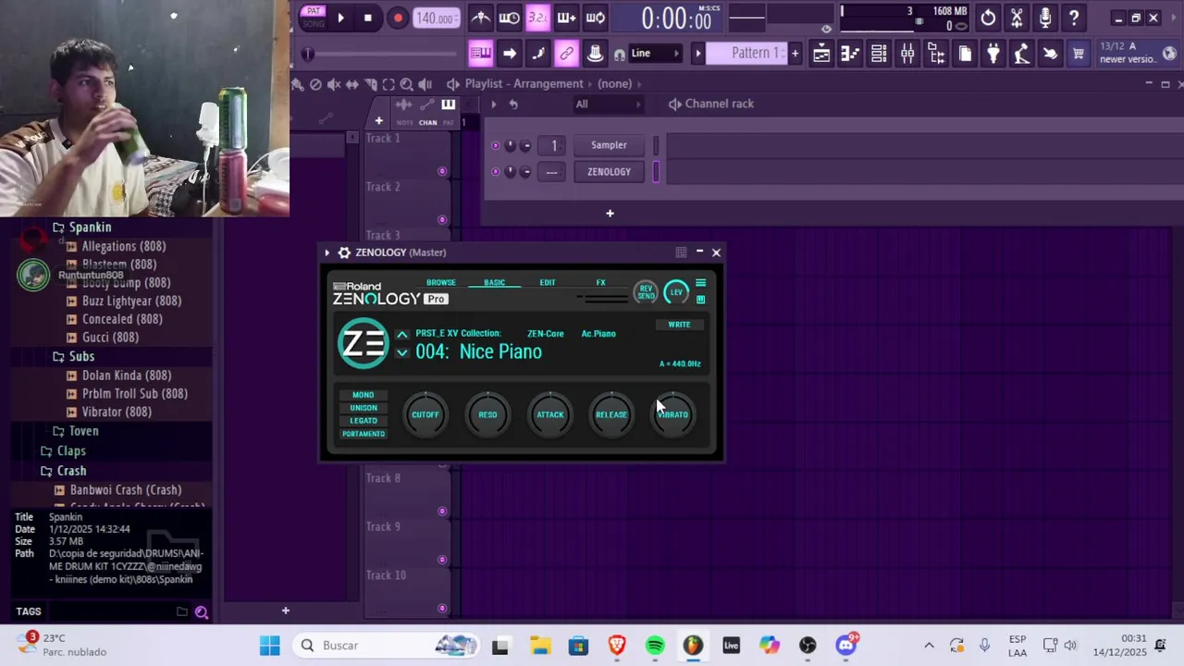Click the LEV level knob

pos(676,292)
